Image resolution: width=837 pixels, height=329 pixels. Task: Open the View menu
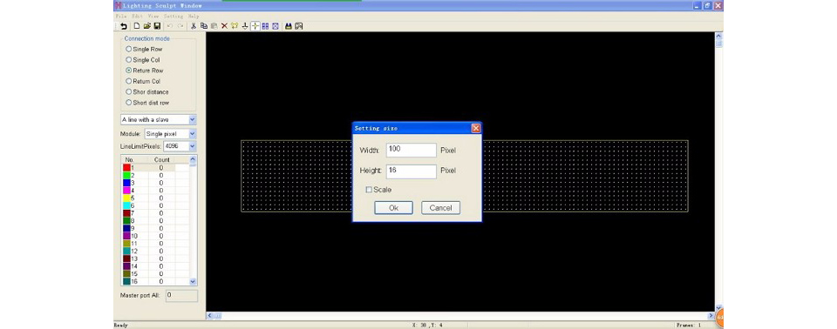[153, 16]
